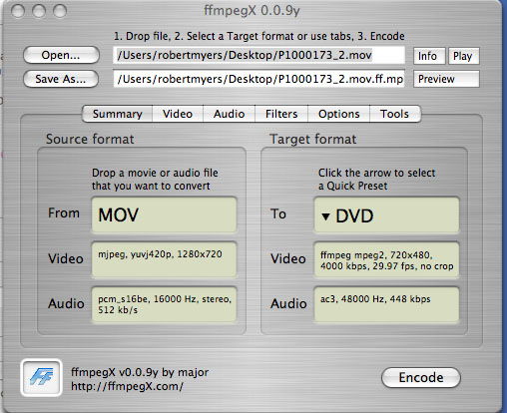Start conversion with the Encode button
The width and height of the screenshot is (507, 413).
(x=421, y=378)
